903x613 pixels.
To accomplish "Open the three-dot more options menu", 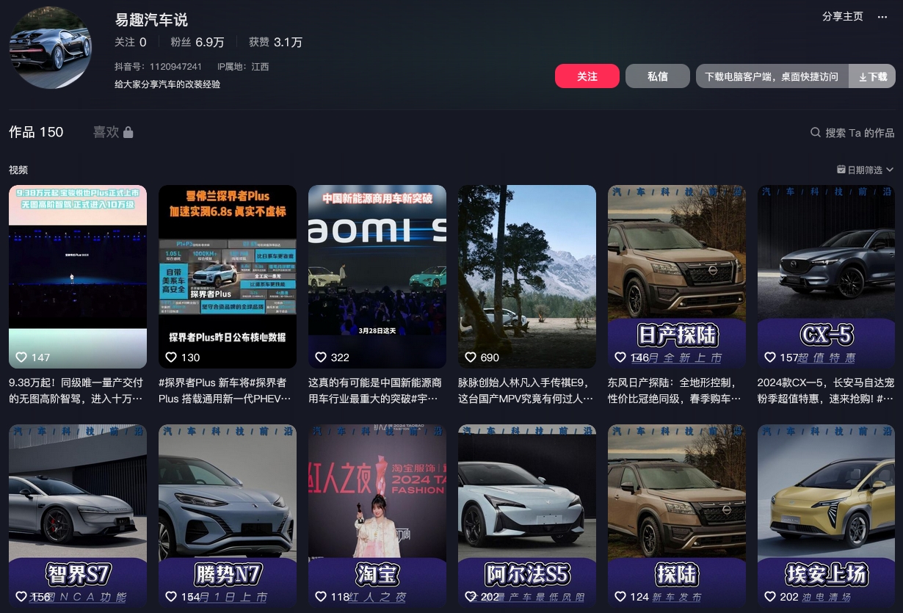I will point(882,17).
